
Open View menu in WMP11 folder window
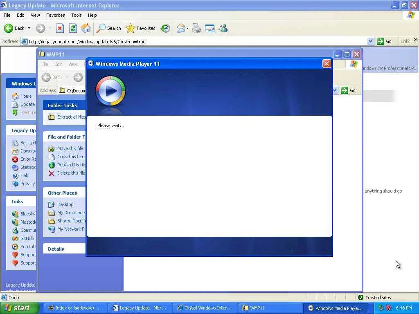pyautogui.click(x=73, y=64)
